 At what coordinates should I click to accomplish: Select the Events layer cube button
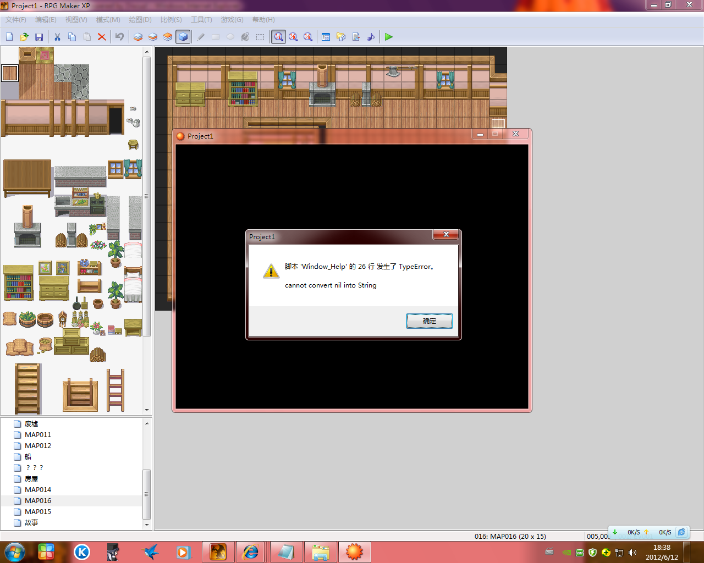click(x=183, y=37)
